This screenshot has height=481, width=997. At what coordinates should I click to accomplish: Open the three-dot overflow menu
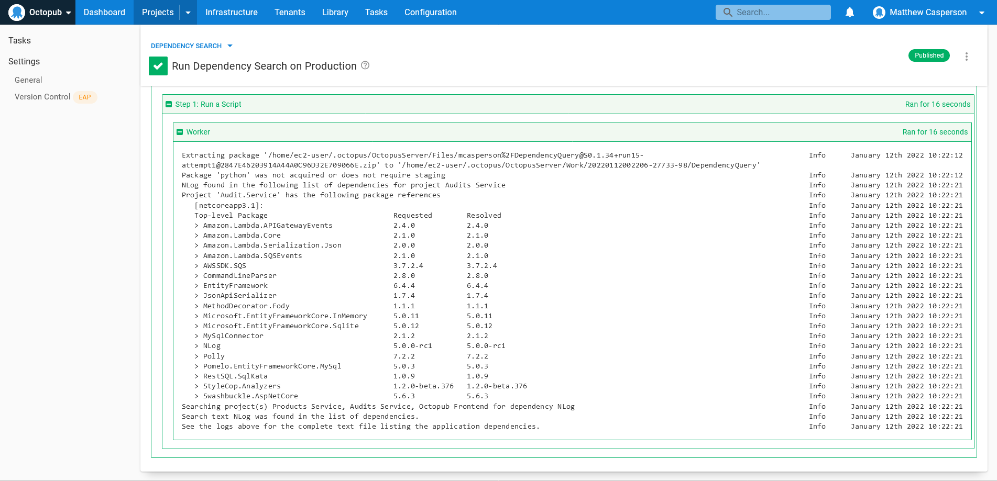(x=966, y=56)
